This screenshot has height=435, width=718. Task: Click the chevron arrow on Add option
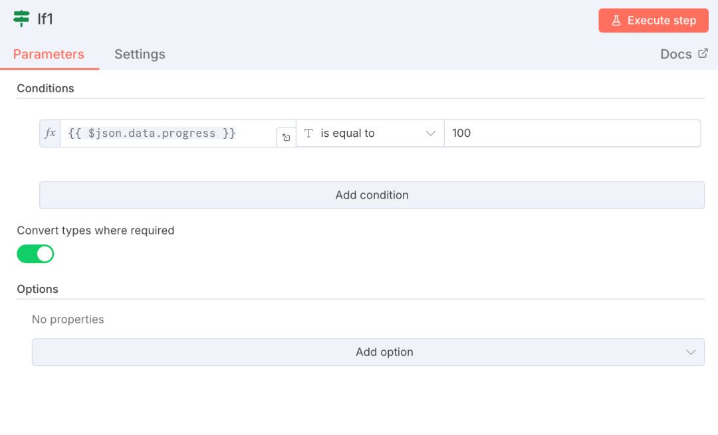691,352
